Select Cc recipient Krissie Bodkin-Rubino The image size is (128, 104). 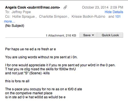88,17
